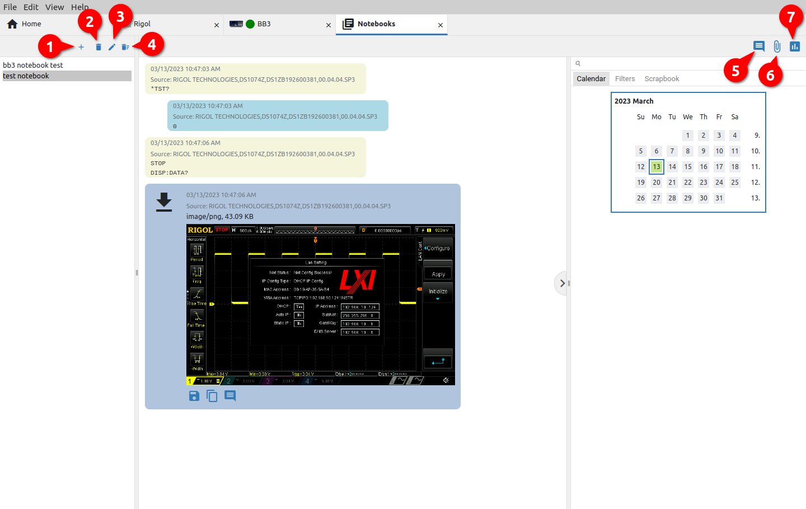Click the 'STOP DISP:DATA?' command entry
Viewport: 806px width, 509px height.
255,157
